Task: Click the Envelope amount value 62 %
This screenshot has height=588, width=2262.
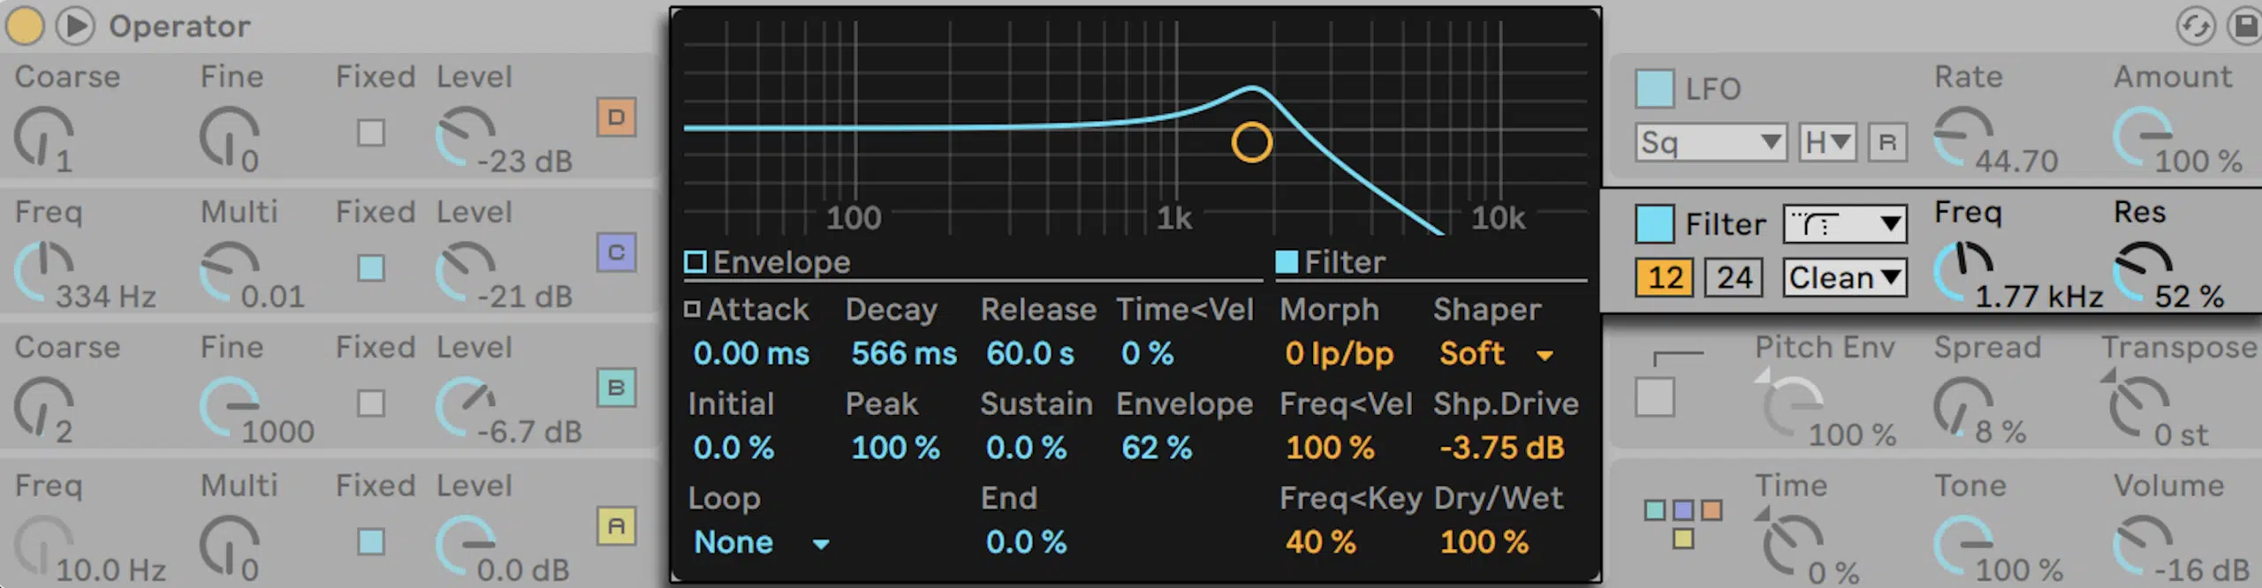Action: [1156, 448]
